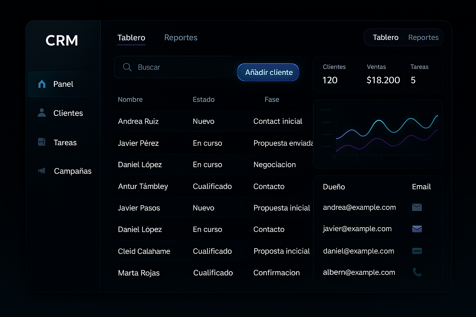Select Marta Rojas in the client list
476x317 pixels.
pos(139,273)
